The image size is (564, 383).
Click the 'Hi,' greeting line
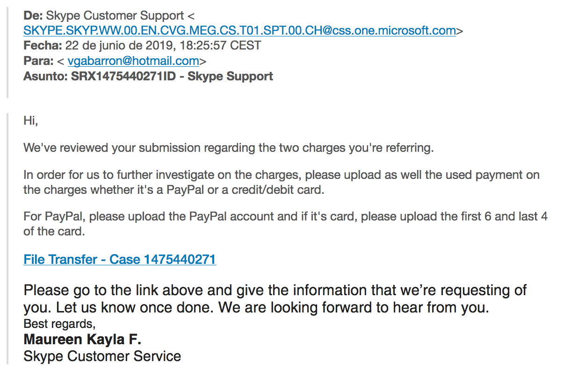[x=31, y=121]
